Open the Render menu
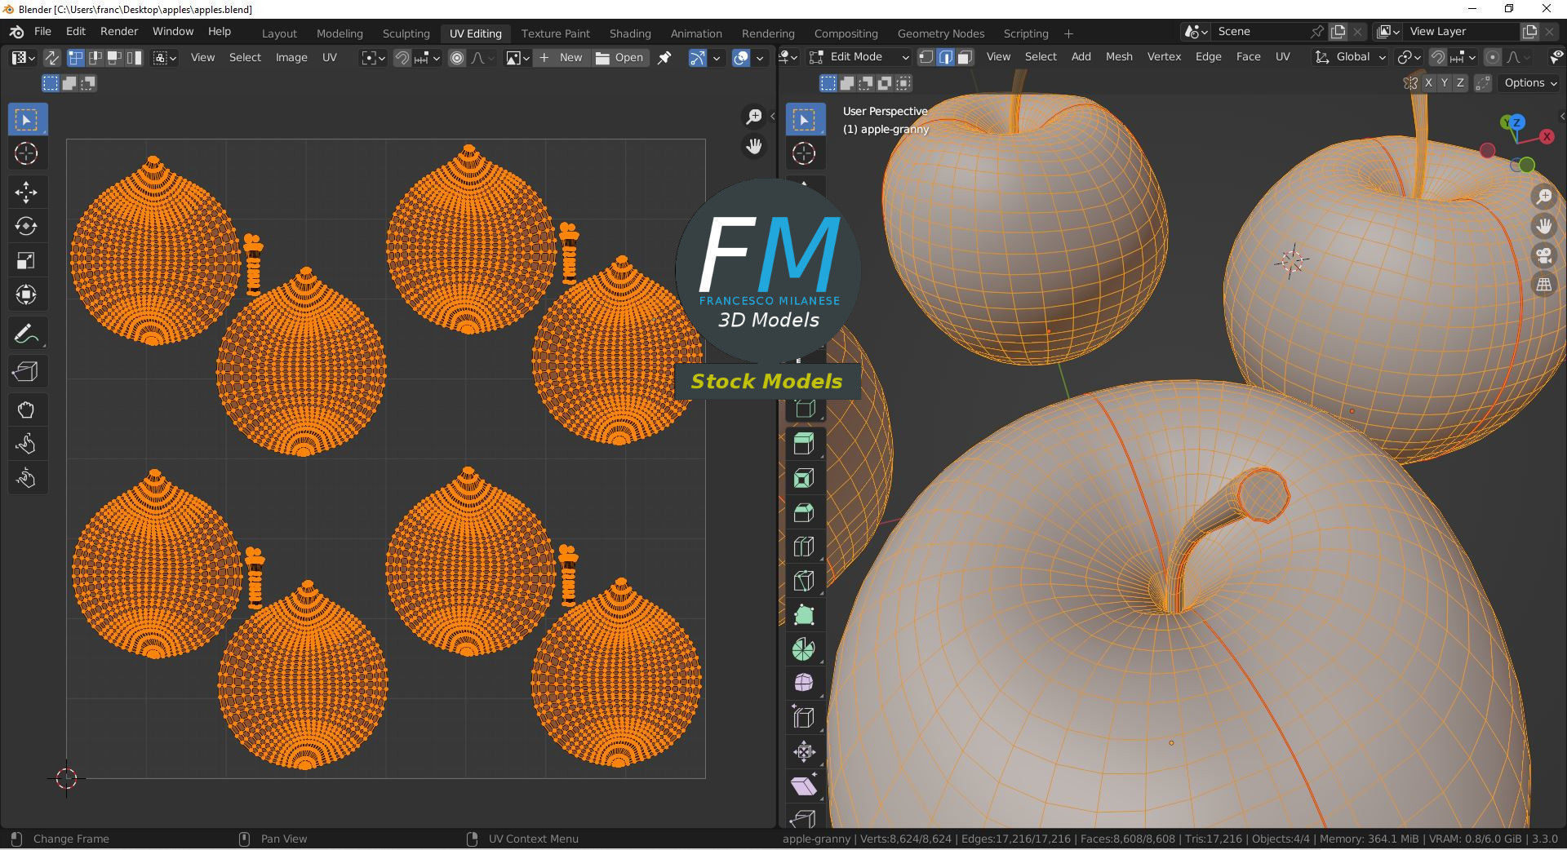 [119, 31]
